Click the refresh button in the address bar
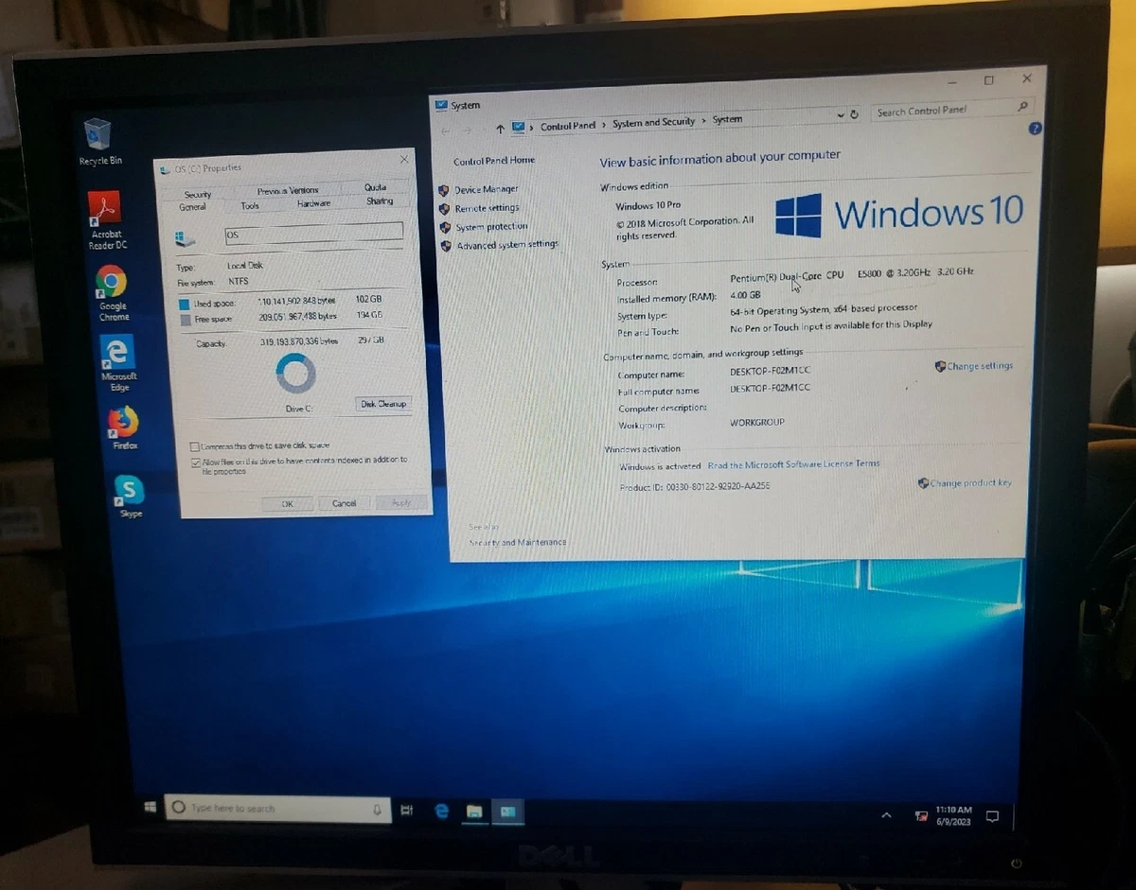The height and width of the screenshot is (890, 1136). pos(854,113)
